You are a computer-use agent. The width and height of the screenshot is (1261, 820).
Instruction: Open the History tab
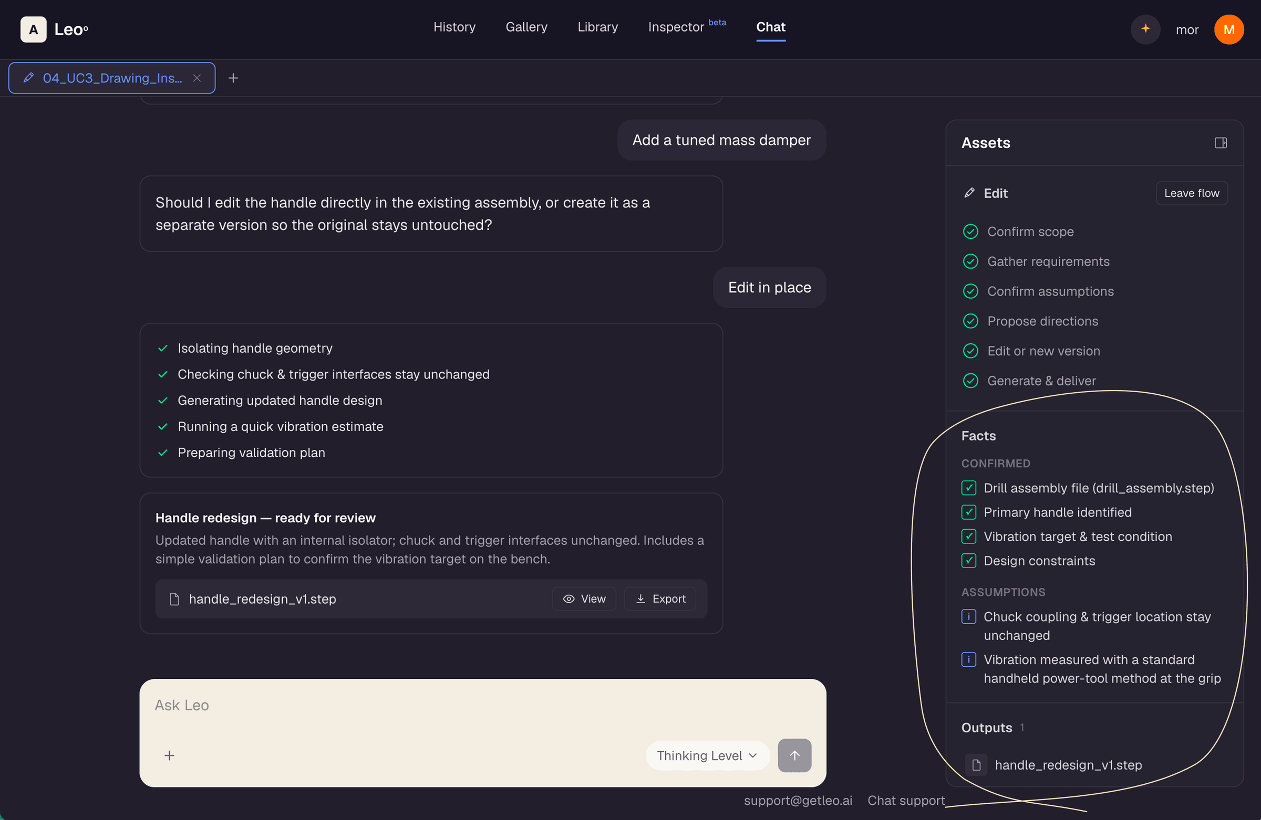pyautogui.click(x=454, y=27)
